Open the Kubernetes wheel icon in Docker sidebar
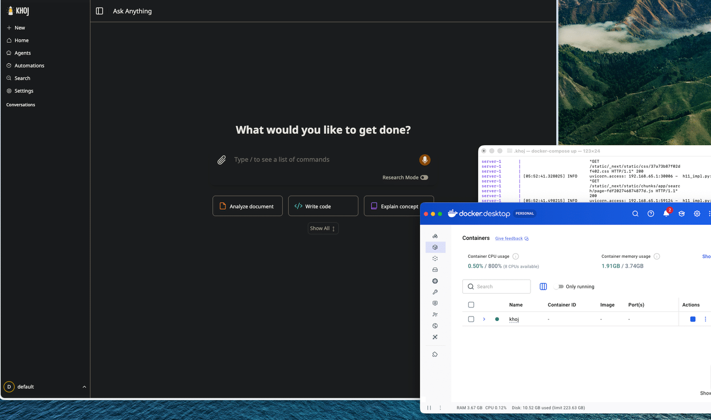The width and height of the screenshot is (711, 420). (435, 281)
